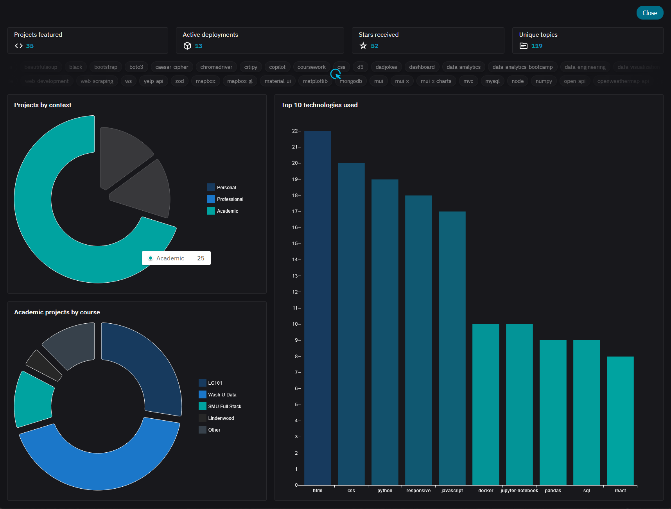Click the Wash U Data legend swatch
671x509 pixels.
[203, 395]
